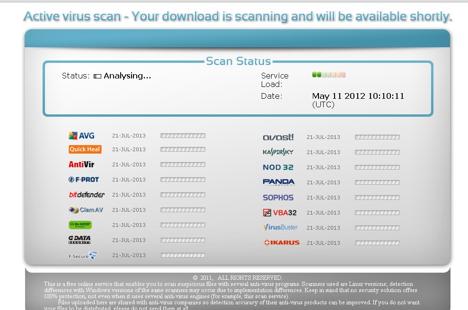Click the small icon before Analysing...
Image resolution: width=468 pixels, height=310 pixels.
[97, 76]
